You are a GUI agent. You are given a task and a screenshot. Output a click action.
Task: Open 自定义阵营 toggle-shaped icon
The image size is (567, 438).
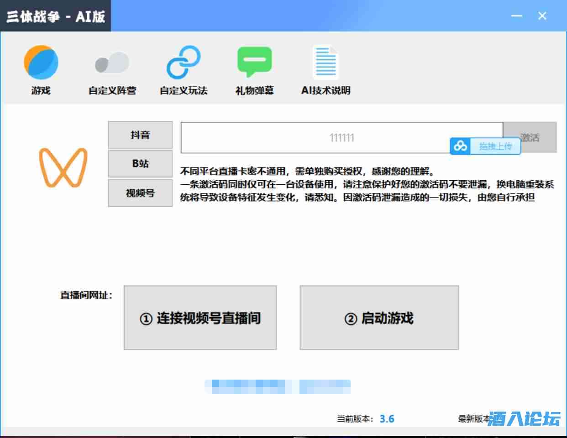click(x=112, y=63)
